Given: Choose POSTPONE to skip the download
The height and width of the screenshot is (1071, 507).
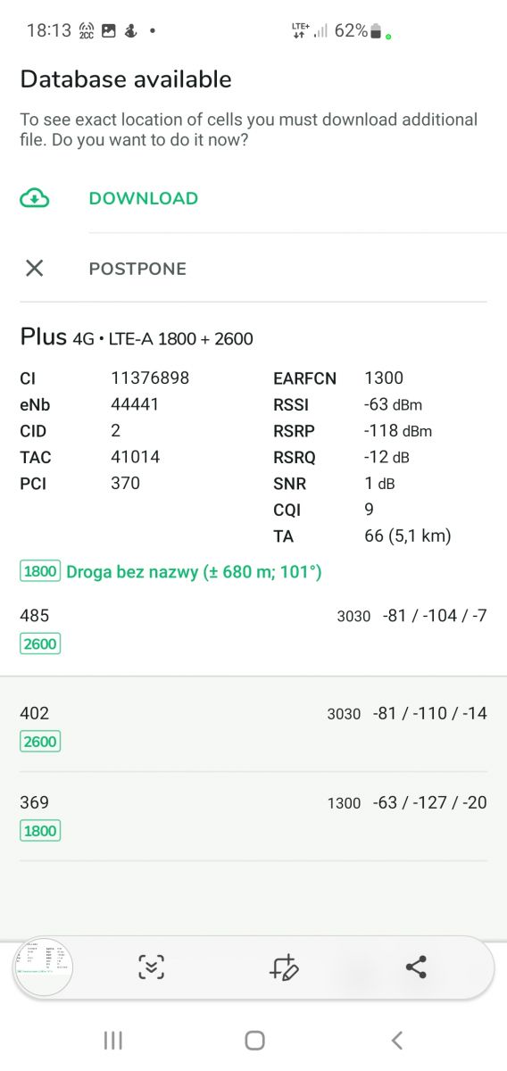Looking at the screenshot, I should click(x=137, y=269).
